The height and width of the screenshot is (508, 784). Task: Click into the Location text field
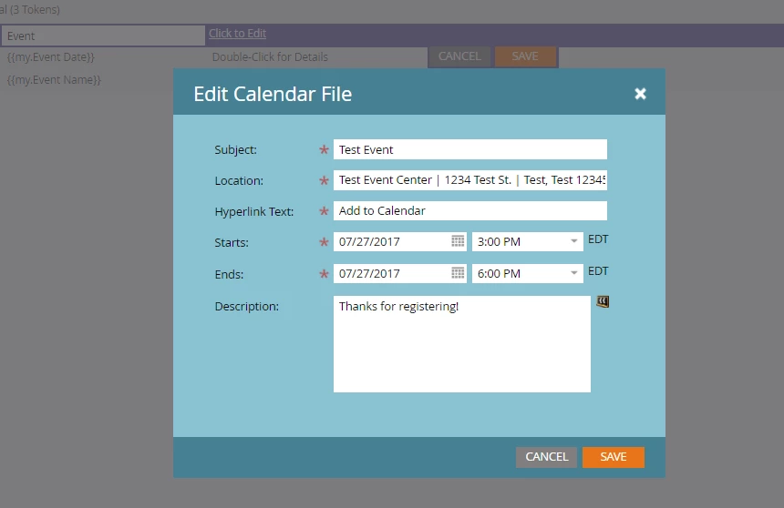[x=470, y=180]
